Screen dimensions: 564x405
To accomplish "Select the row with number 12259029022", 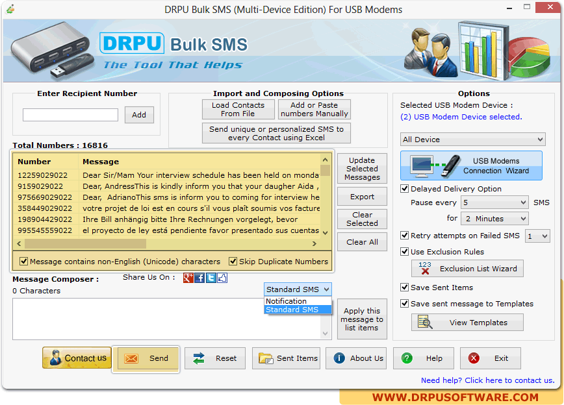I will click(167, 175).
